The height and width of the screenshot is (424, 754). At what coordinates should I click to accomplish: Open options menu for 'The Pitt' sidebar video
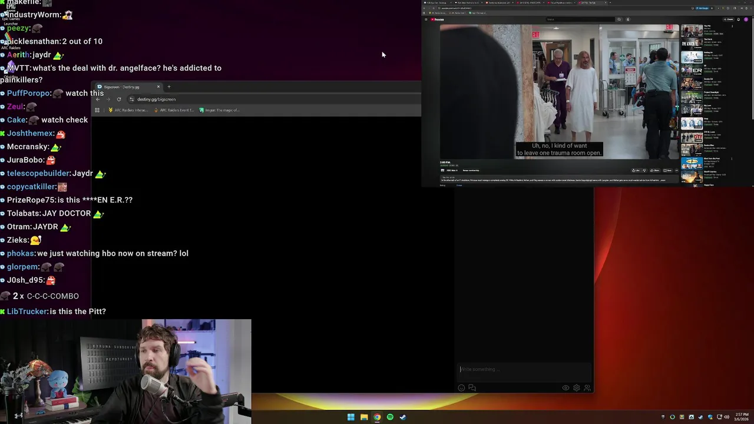pos(732,26)
